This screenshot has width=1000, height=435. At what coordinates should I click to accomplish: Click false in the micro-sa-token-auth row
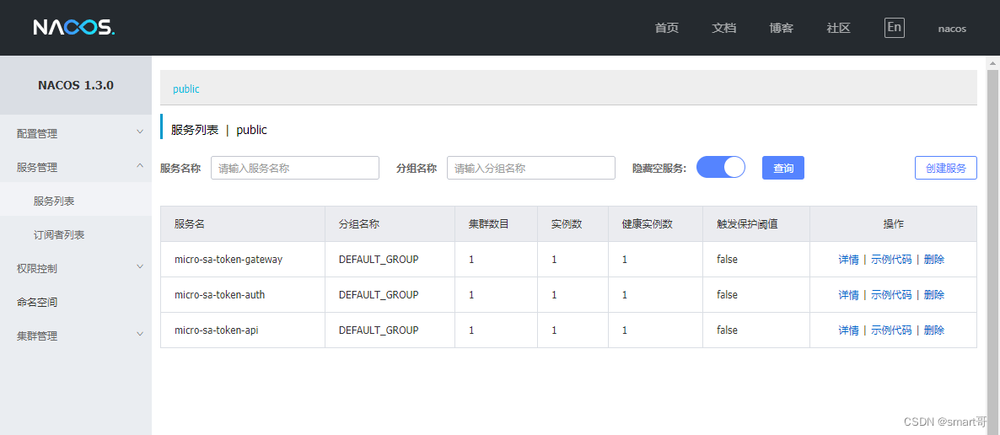click(x=727, y=295)
